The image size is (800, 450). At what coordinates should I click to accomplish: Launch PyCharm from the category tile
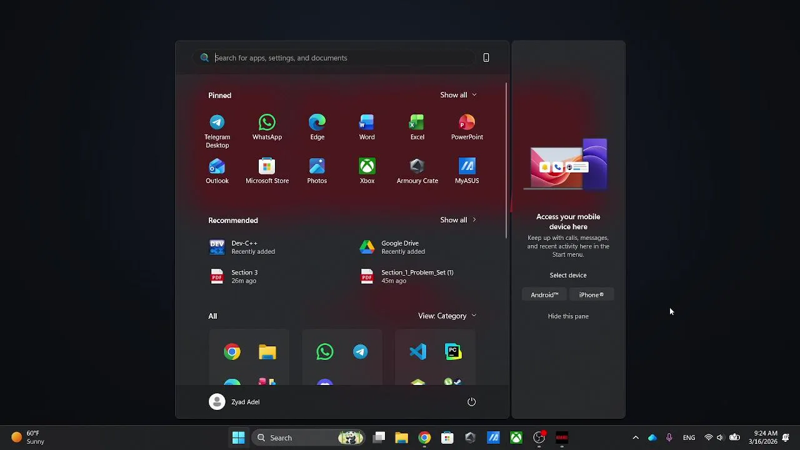pyautogui.click(x=453, y=352)
